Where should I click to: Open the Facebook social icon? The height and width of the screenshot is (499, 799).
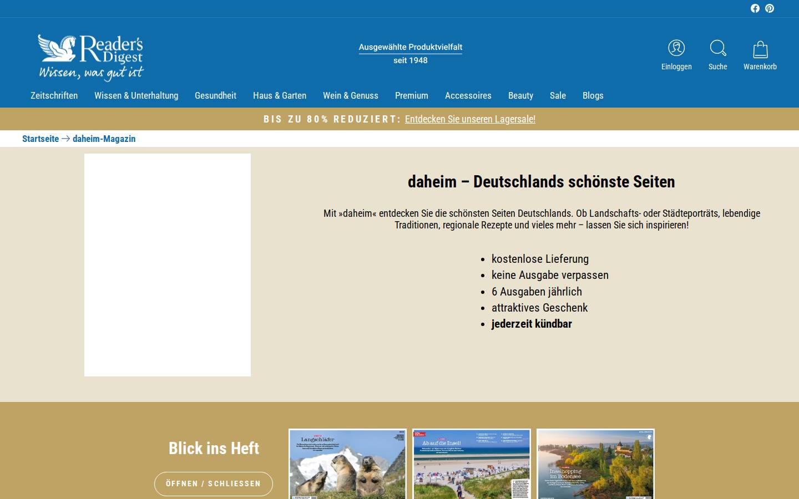(755, 8)
